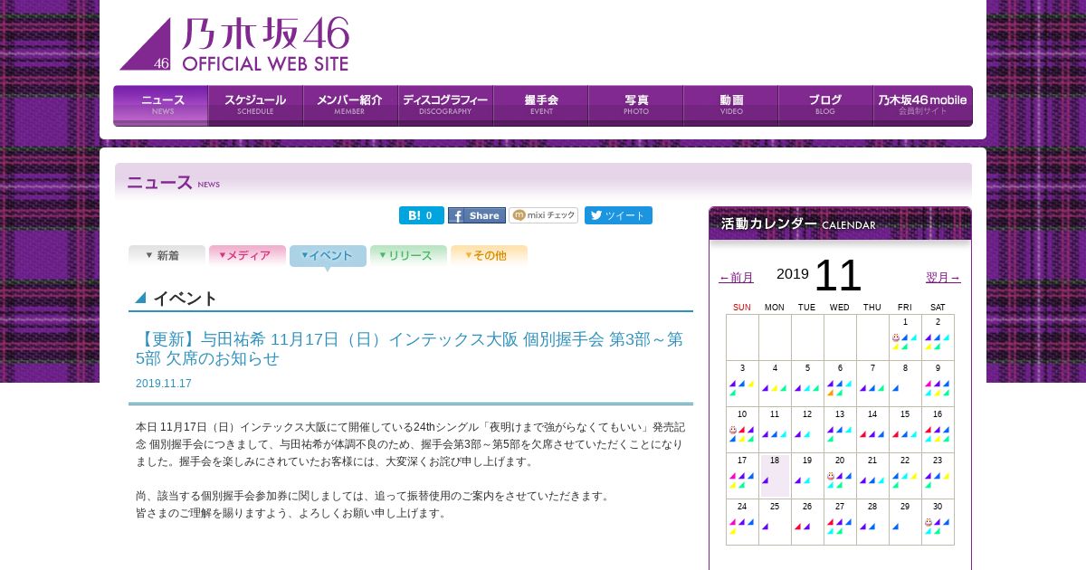Click event icons under November 22
The image size is (1086, 570).
[905, 480]
